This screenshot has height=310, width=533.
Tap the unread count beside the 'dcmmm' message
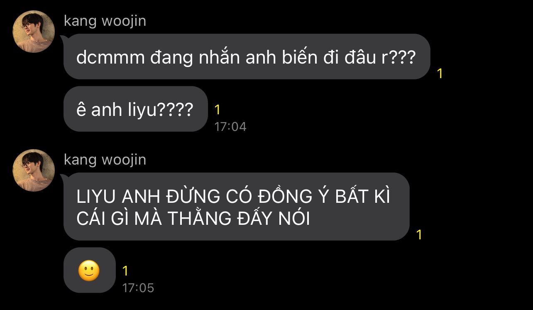point(440,74)
